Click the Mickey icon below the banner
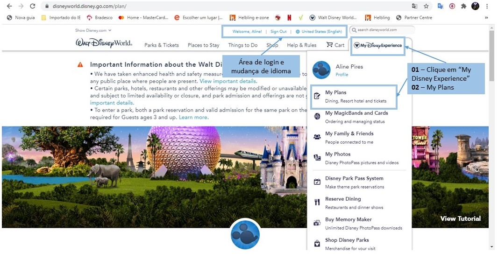The image size is (498, 259). tap(245, 235)
